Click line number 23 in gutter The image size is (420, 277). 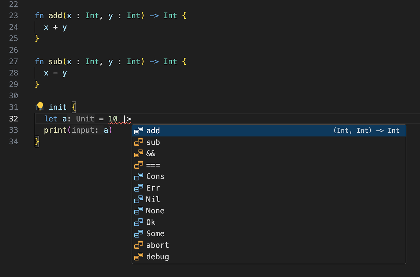tap(13, 16)
